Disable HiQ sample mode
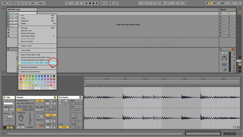 (x=19, y=110)
